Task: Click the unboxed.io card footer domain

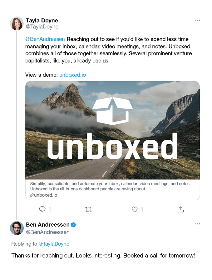Action: coord(46,195)
